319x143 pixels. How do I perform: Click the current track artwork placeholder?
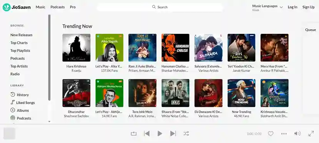(x=9, y=134)
